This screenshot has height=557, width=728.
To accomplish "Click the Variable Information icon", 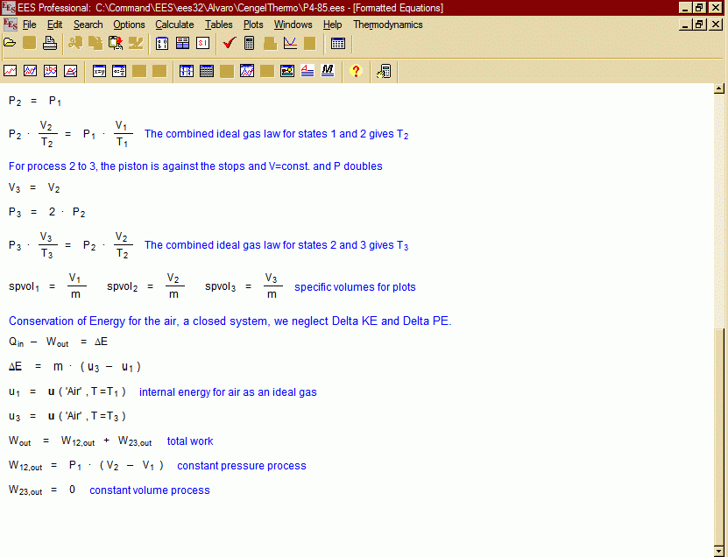I will [162, 43].
